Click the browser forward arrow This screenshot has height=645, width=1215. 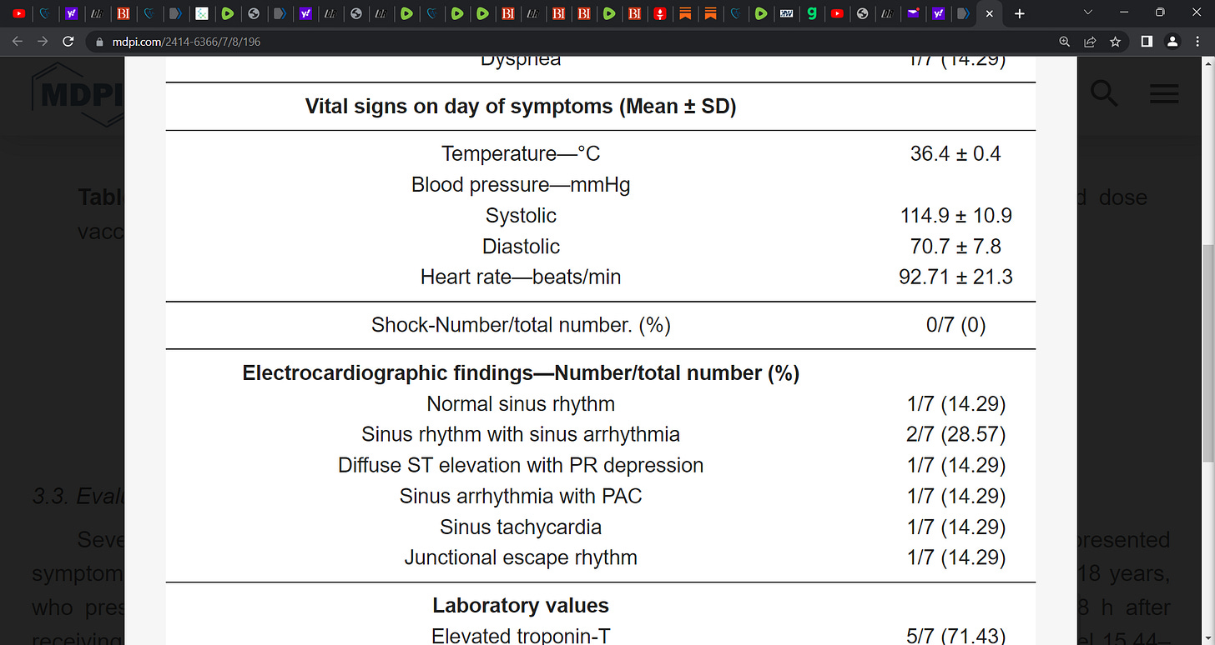click(43, 41)
